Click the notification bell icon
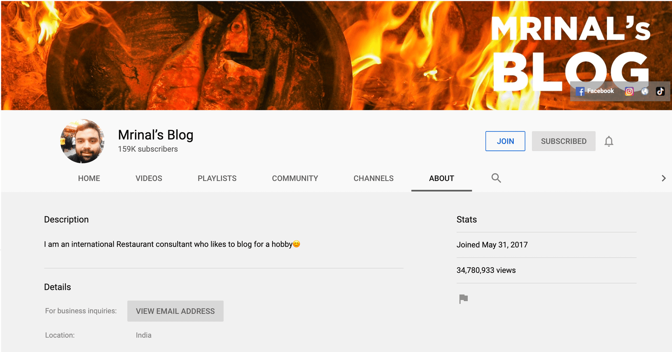Image resolution: width=672 pixels, height=352 pixels. coord(609,141)
